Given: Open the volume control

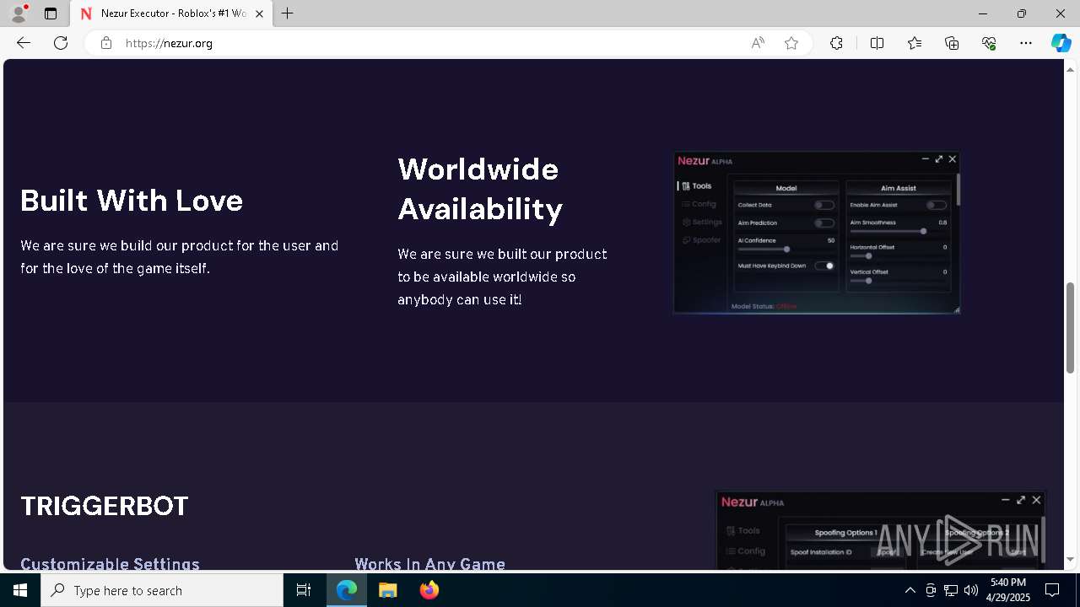Looking at the screenshot, I should tap(971, 590).
